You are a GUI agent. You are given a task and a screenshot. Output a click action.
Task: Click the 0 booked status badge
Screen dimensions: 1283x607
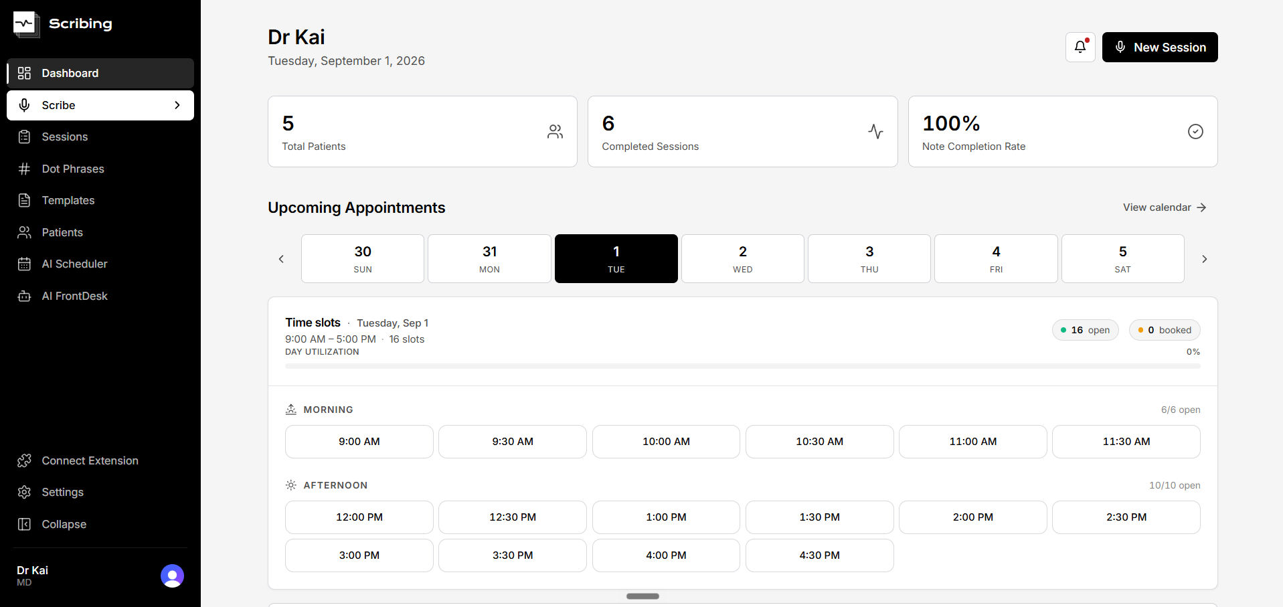(x=1165, y=330)
